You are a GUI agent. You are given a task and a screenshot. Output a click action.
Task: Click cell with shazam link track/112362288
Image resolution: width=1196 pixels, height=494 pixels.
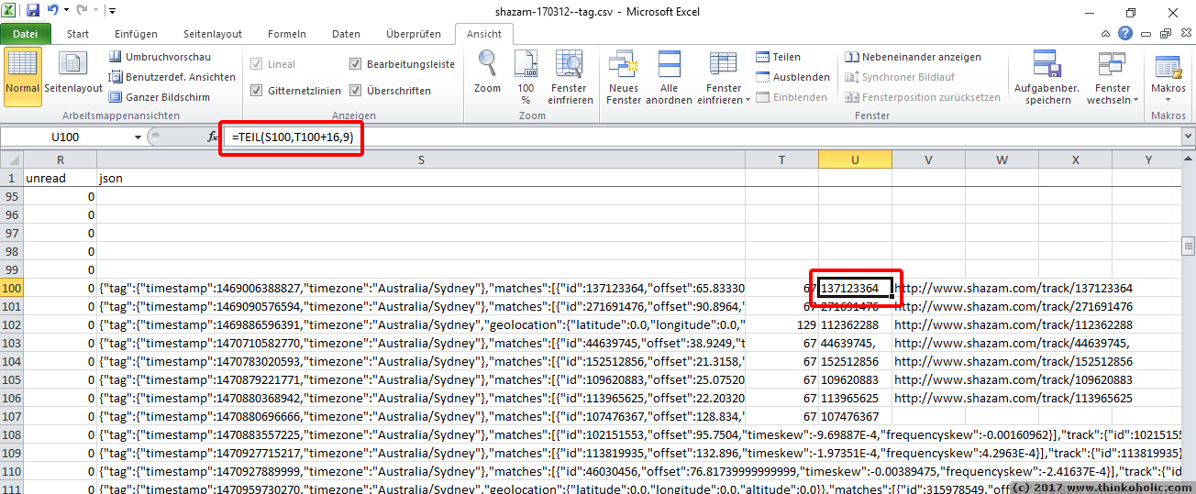tap(1013, 324)
